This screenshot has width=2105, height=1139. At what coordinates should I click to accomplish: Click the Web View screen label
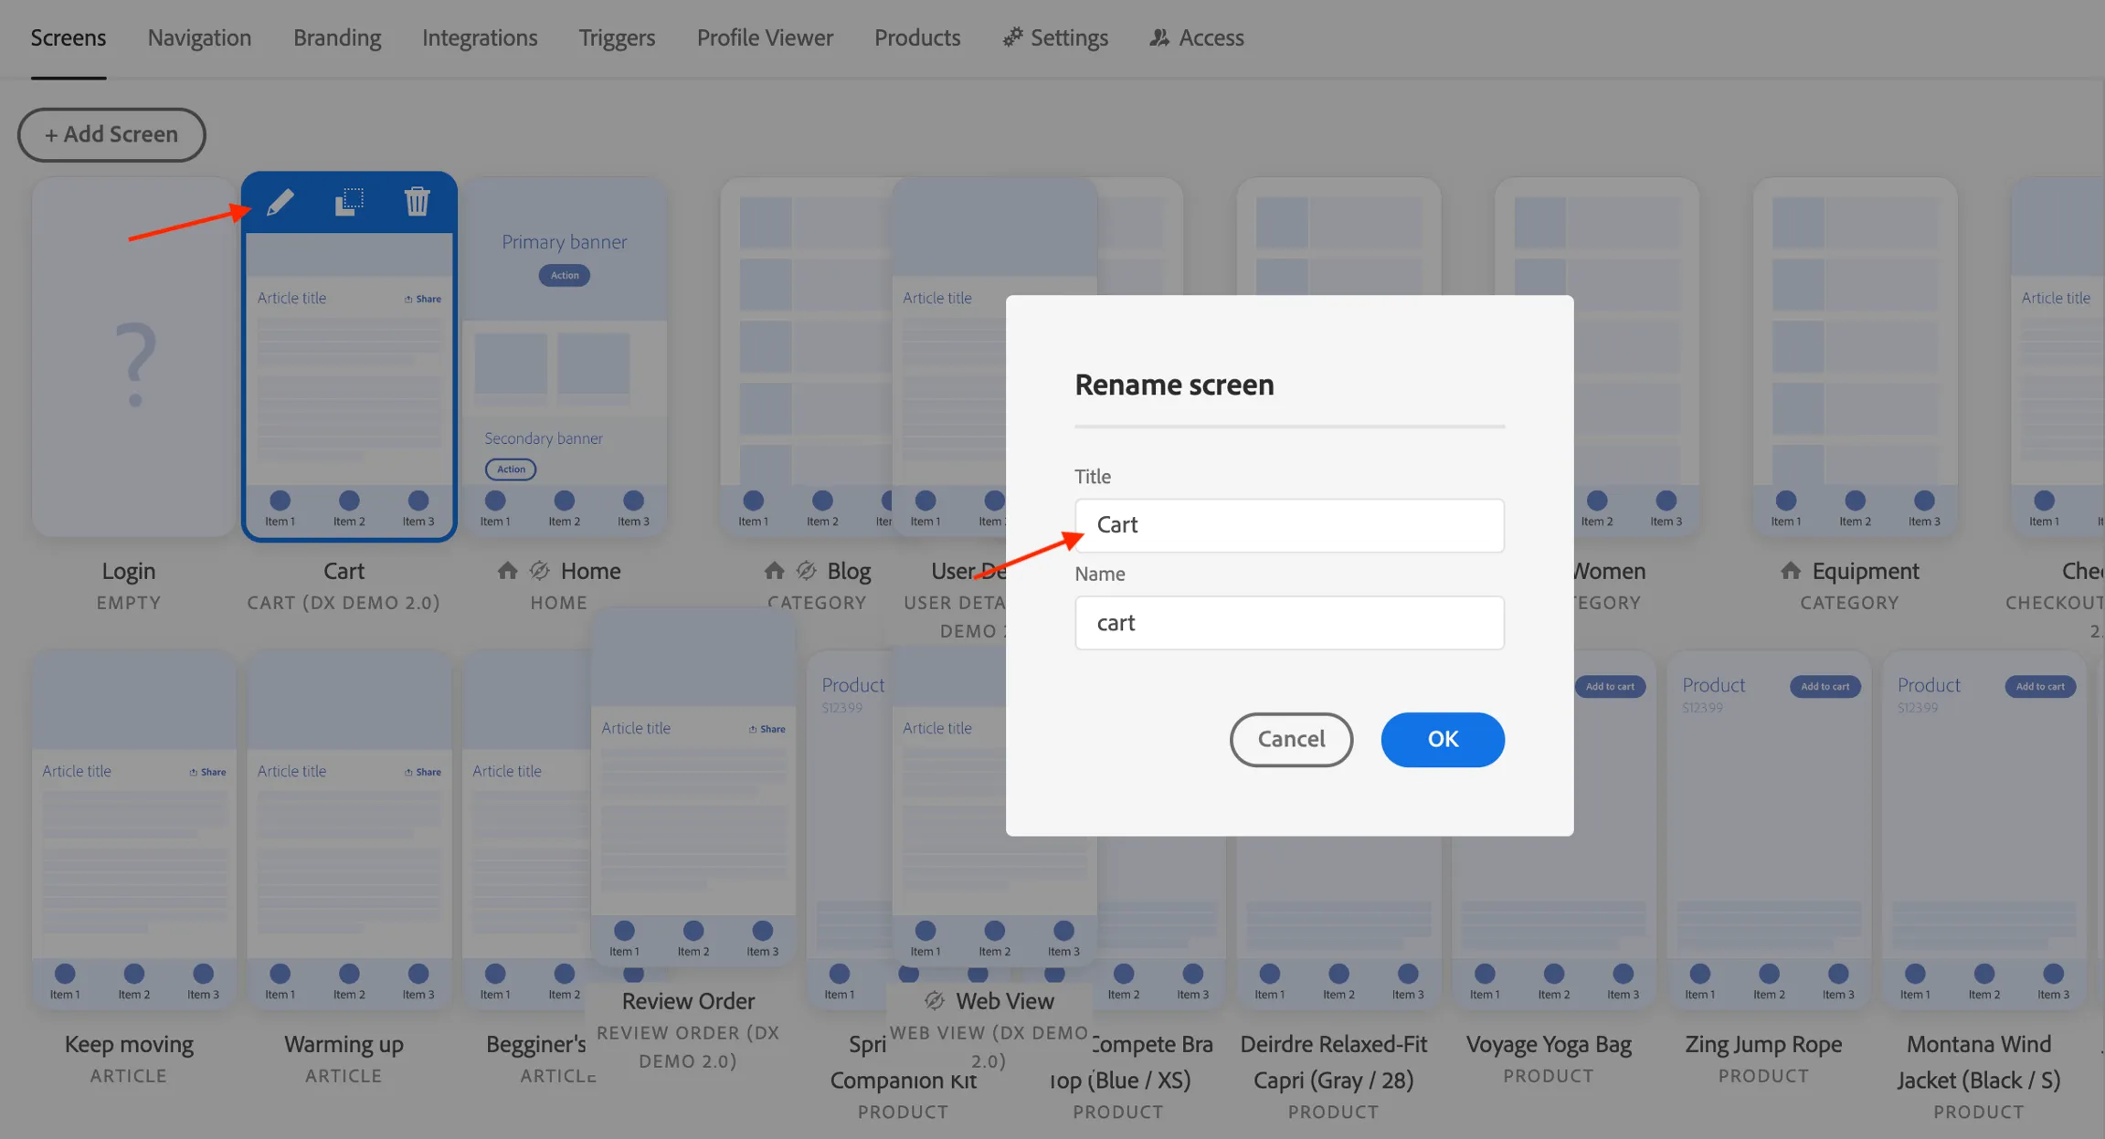(x=1005, y=1001)
